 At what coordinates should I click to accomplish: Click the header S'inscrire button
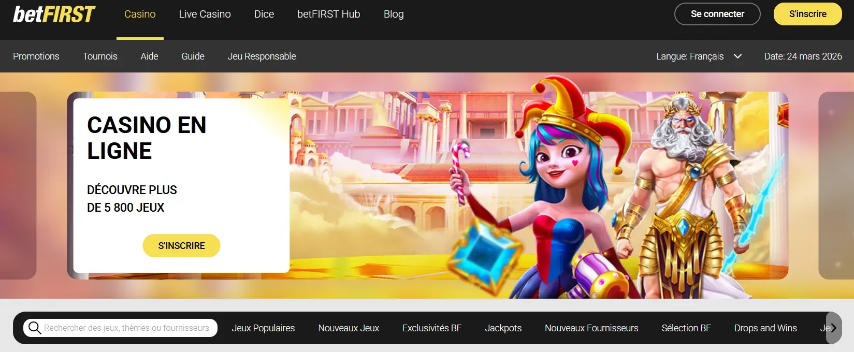808,14
